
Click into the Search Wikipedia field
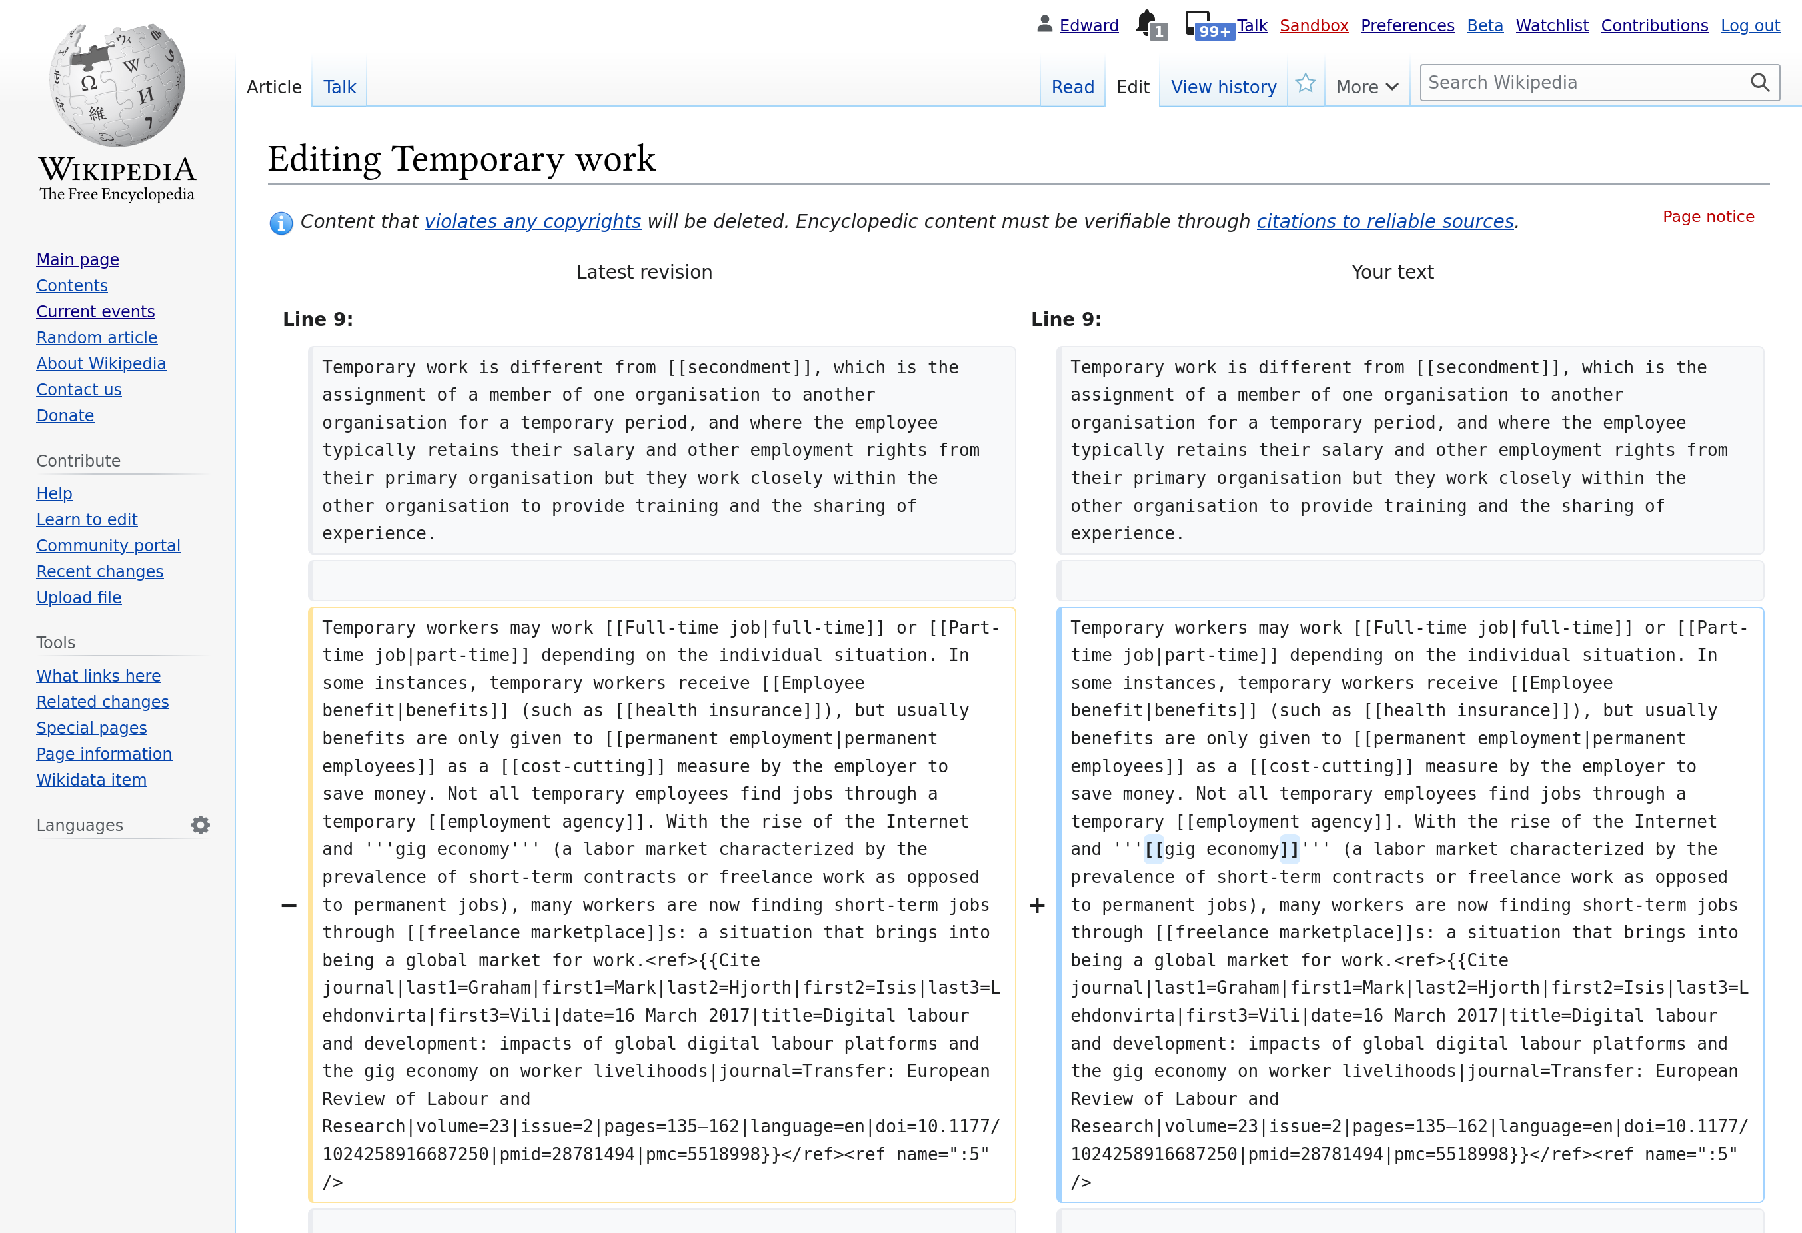pos(1582,83)
